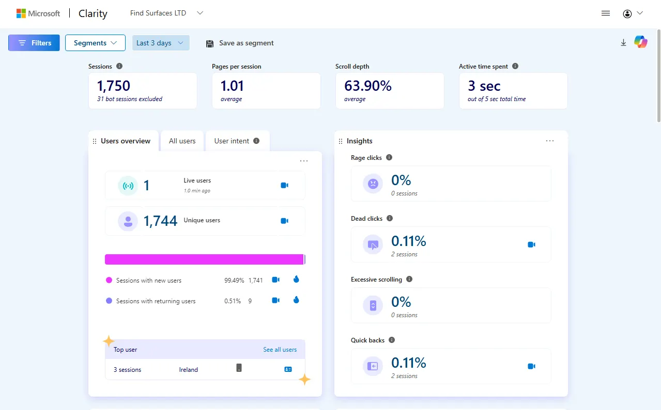Show info icon on User intent tab
The width and height of the screenshot is (661, 410).
(x=256, y=141)
